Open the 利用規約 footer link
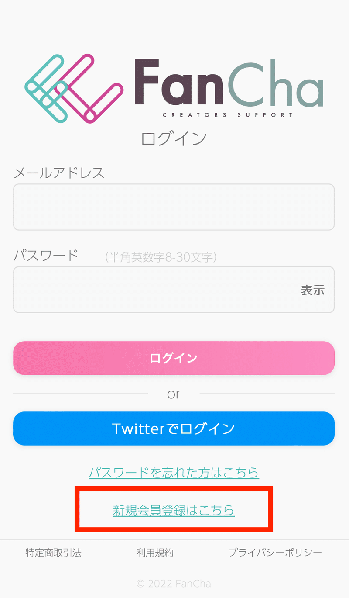349x598 pixels. coord(155,553)
